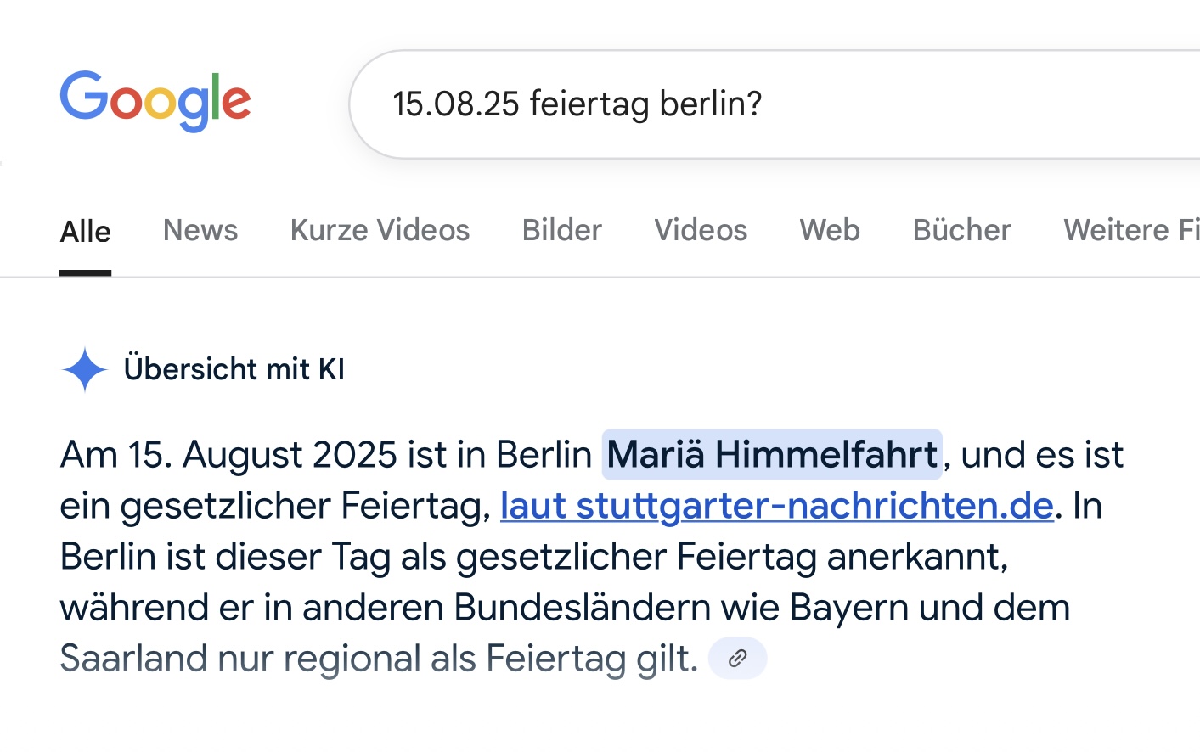1200x752 pixels.
Task: Switch to the Videos tab
Action: pos(701,230)
